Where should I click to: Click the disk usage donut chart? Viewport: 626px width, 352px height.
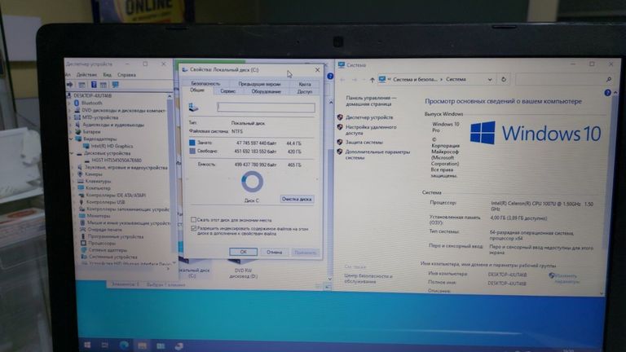click(253, 182)
